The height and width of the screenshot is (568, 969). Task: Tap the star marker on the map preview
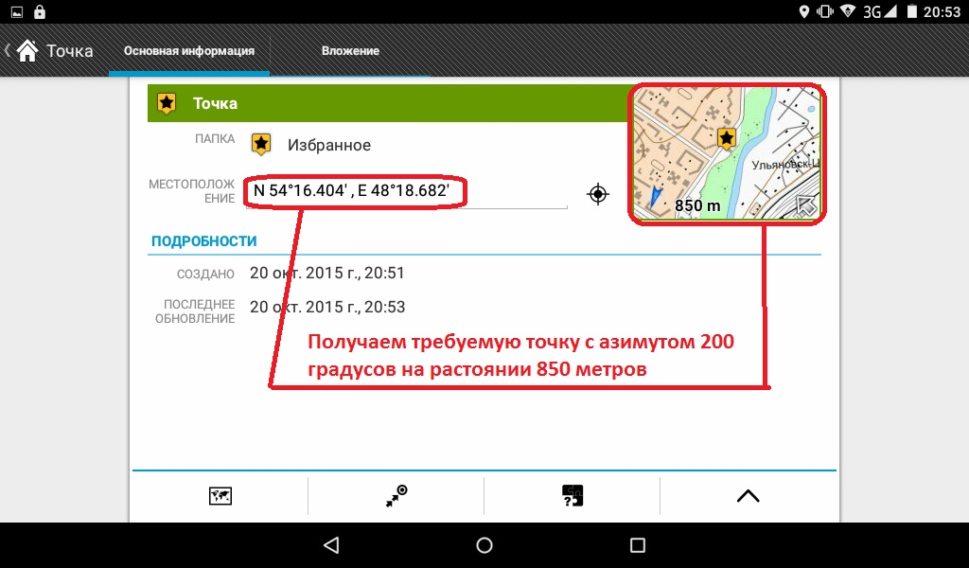pos(726,139)
